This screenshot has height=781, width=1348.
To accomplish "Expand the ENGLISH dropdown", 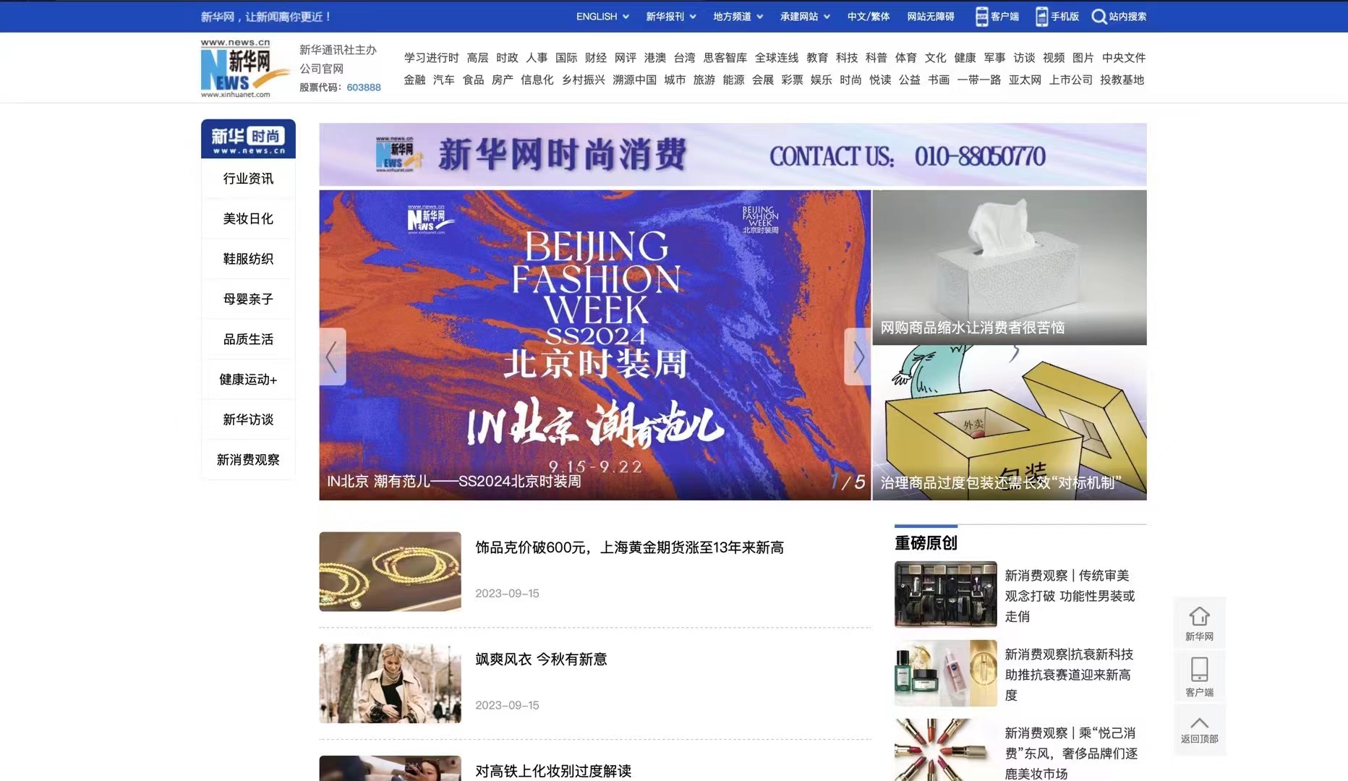I will [x=602, y=17].
